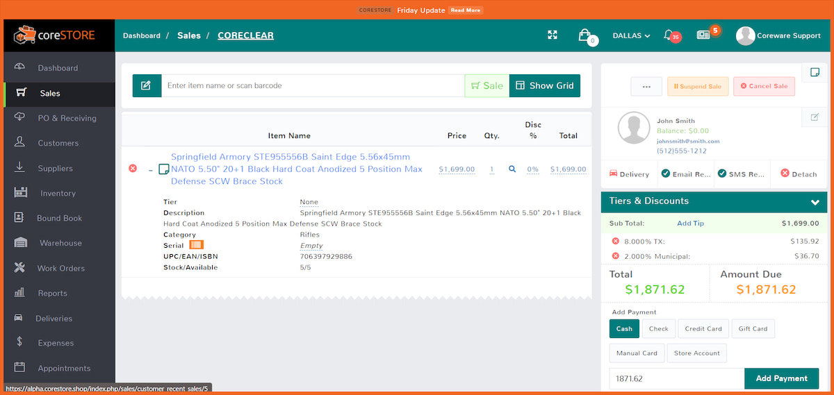
Task: Open PO & Receiving section
Action: click(67, 118)
